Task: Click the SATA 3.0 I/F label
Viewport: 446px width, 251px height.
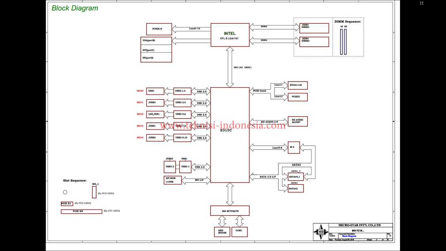Action: pyautogui.click(x=268, y=177)
